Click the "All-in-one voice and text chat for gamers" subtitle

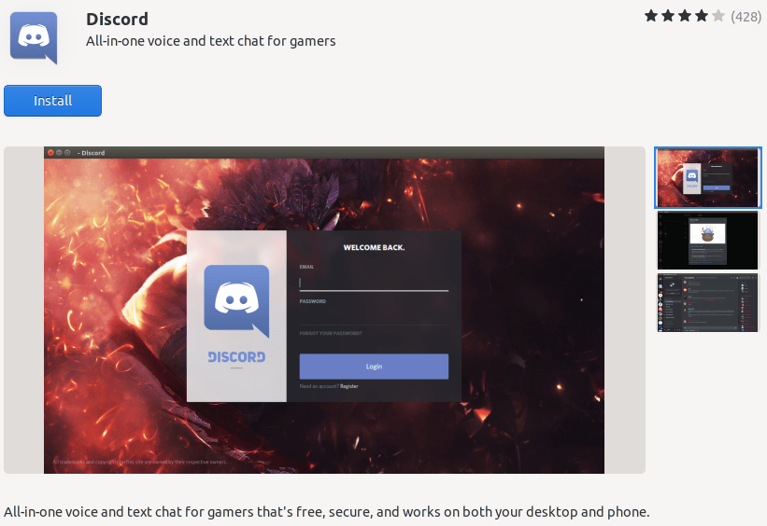[211, 41]
